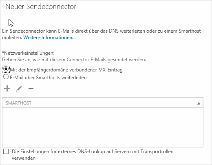Select the MX-Eintrag radio button
This screenshot has height=165, width=212.
point(6,69)
